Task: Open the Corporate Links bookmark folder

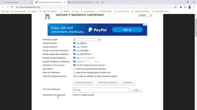Action: [x=18, y=11]
